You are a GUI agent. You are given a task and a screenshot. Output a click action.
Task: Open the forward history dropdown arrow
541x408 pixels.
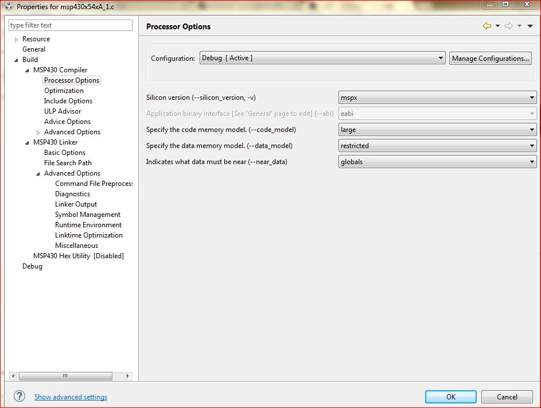pyautogui.click(x=519, y=26)
